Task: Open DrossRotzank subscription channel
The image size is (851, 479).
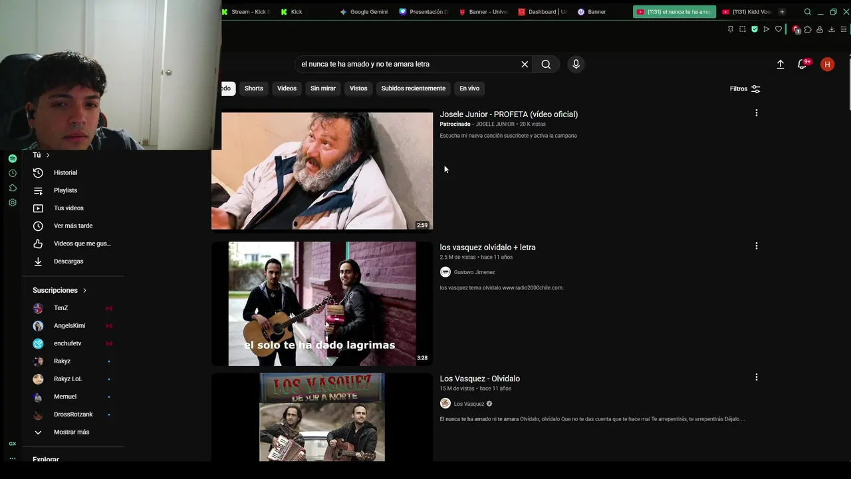Action: pos(73,414)
